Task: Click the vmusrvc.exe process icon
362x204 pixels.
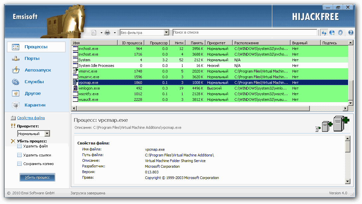Action: [75, 77]
